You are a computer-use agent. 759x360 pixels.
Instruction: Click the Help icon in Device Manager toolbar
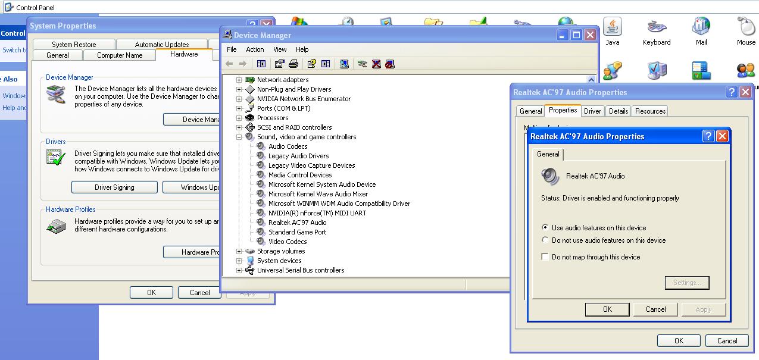[x=311, y=64]
